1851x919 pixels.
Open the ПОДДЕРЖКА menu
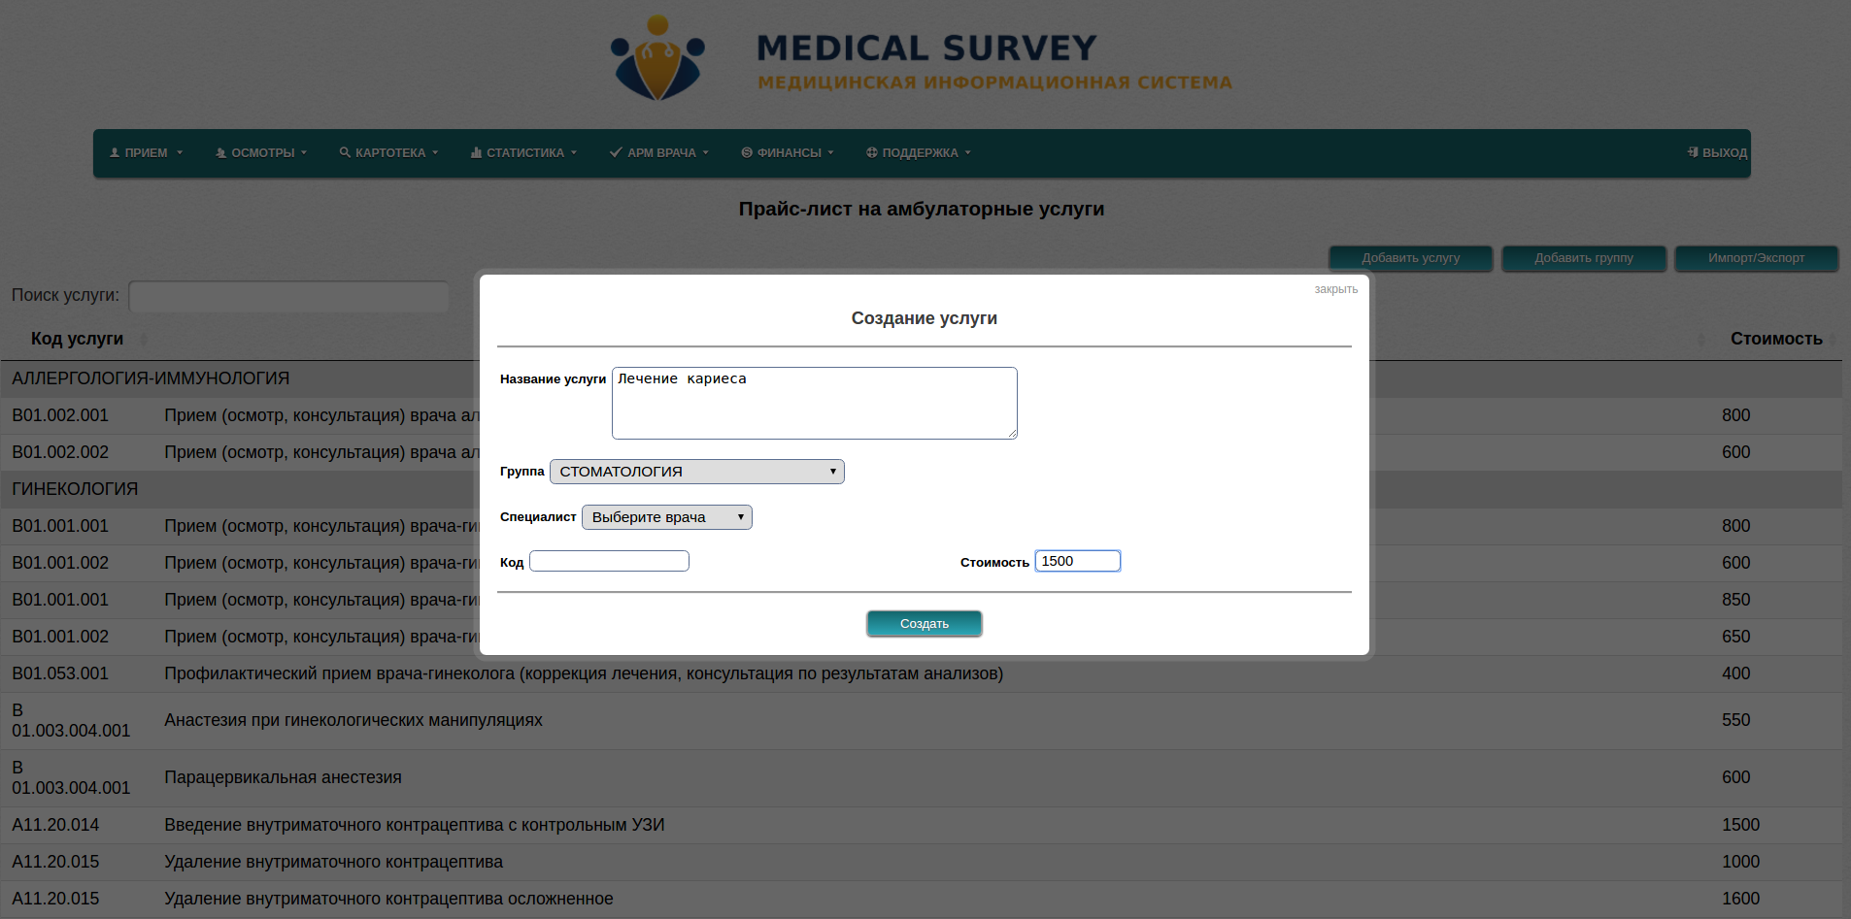tap(919, 153)
